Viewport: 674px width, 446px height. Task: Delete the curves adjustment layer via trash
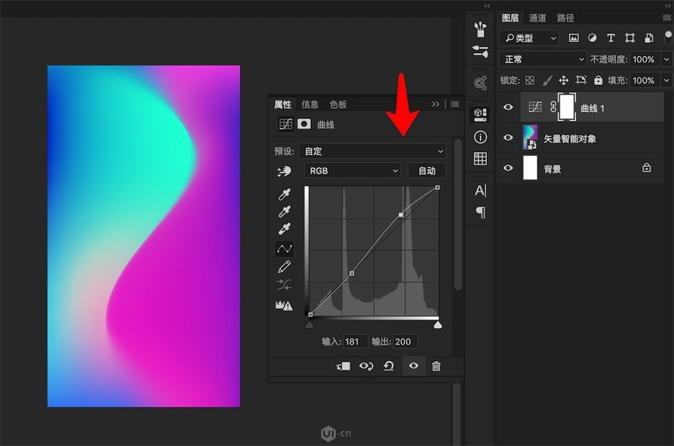(x=436, y=366)
